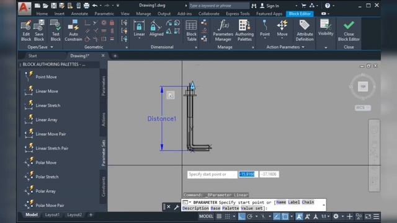Viewport: 397px width, 223px height.
Task: Add a new layout with plus button
Action: 91,215
